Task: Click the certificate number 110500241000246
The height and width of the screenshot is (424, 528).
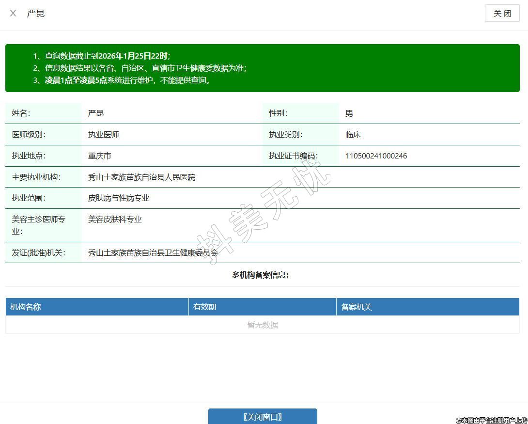Action: pos(376,156)
